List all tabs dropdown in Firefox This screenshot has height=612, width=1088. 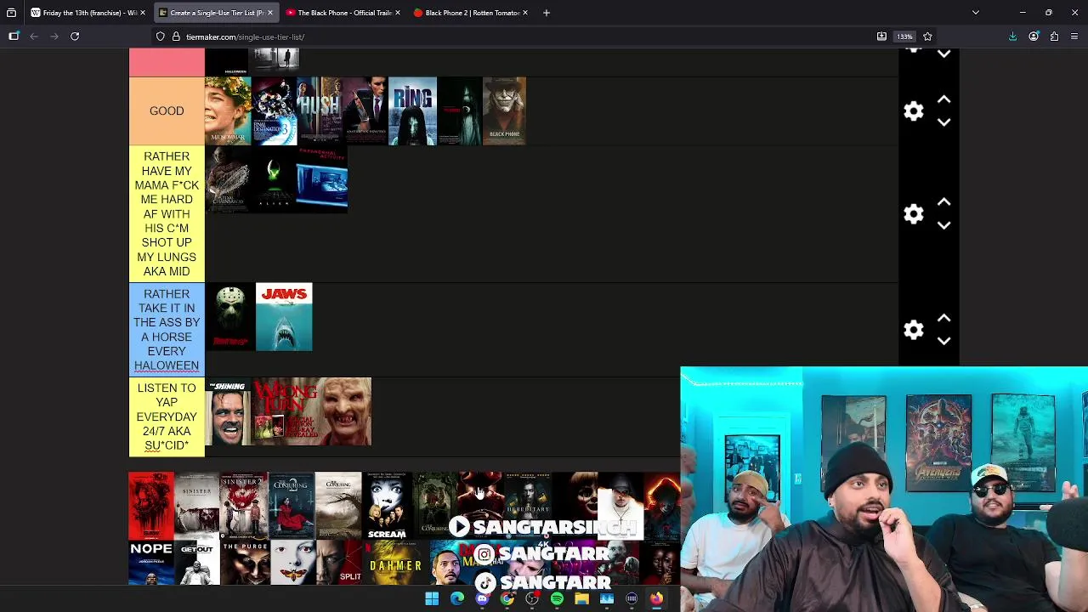point(976,13)
